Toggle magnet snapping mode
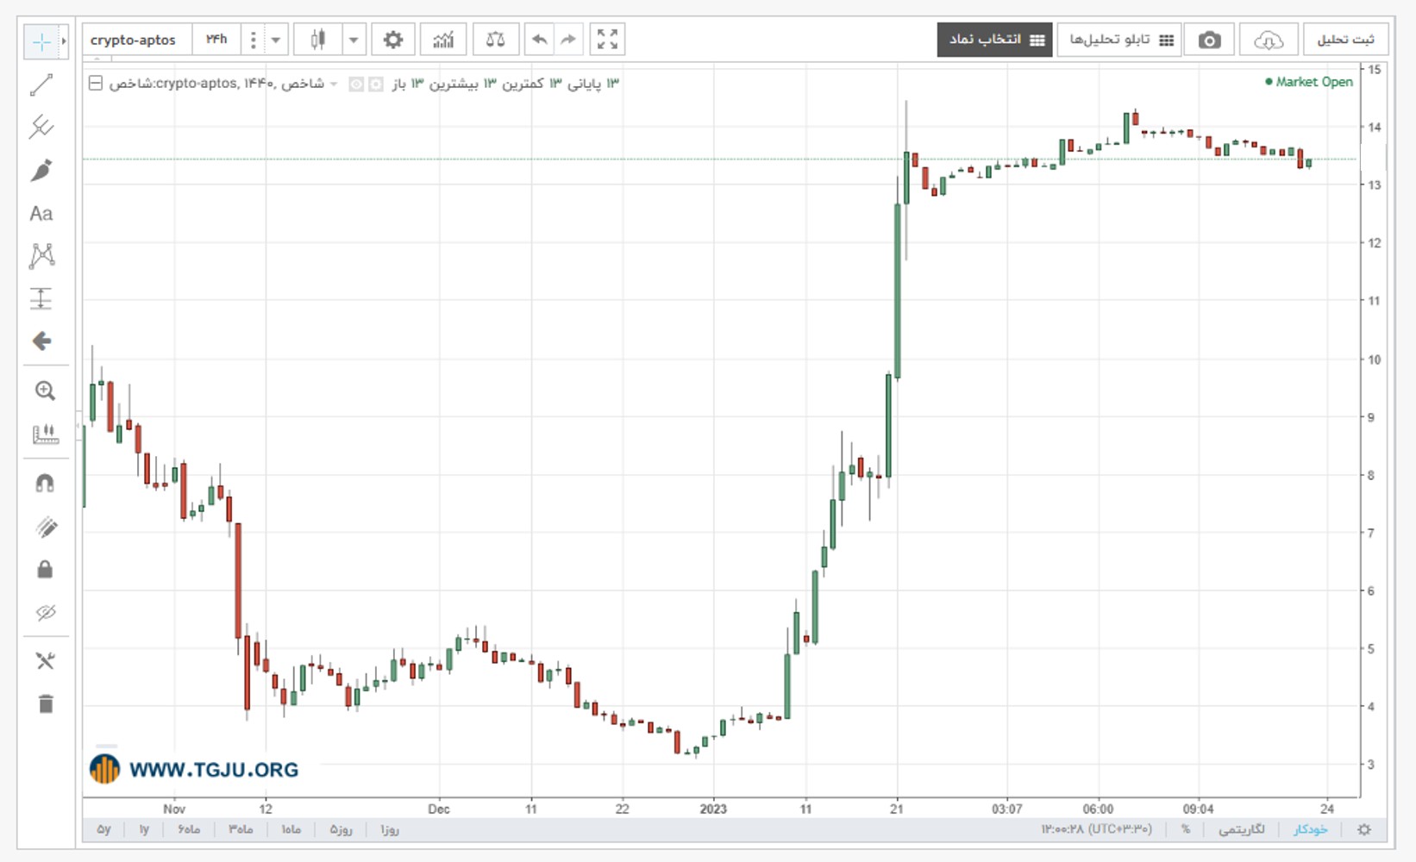This screenshot has width=1416, height=862. pos(45,483)
